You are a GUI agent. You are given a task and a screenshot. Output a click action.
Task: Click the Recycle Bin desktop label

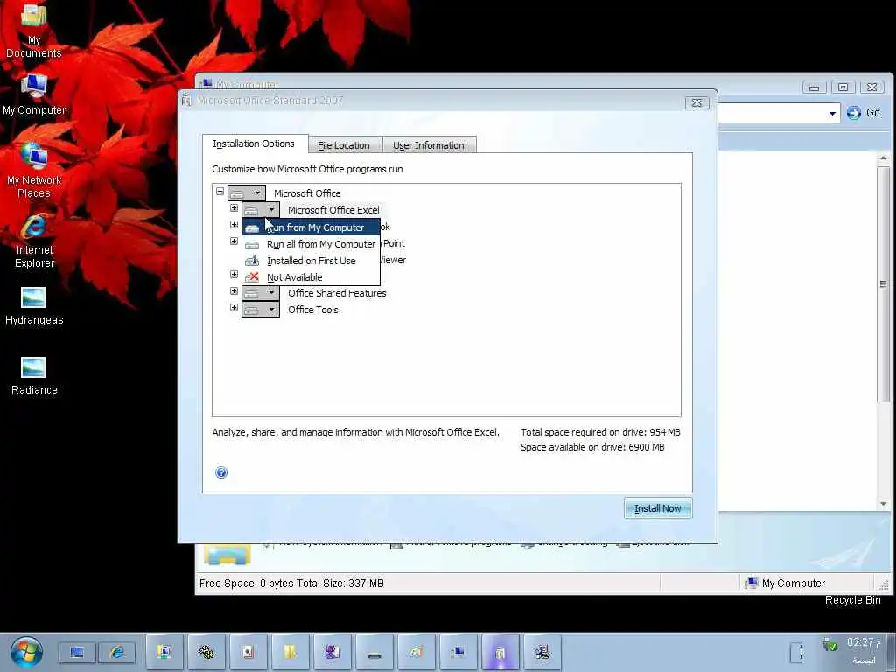pos(852,600)
